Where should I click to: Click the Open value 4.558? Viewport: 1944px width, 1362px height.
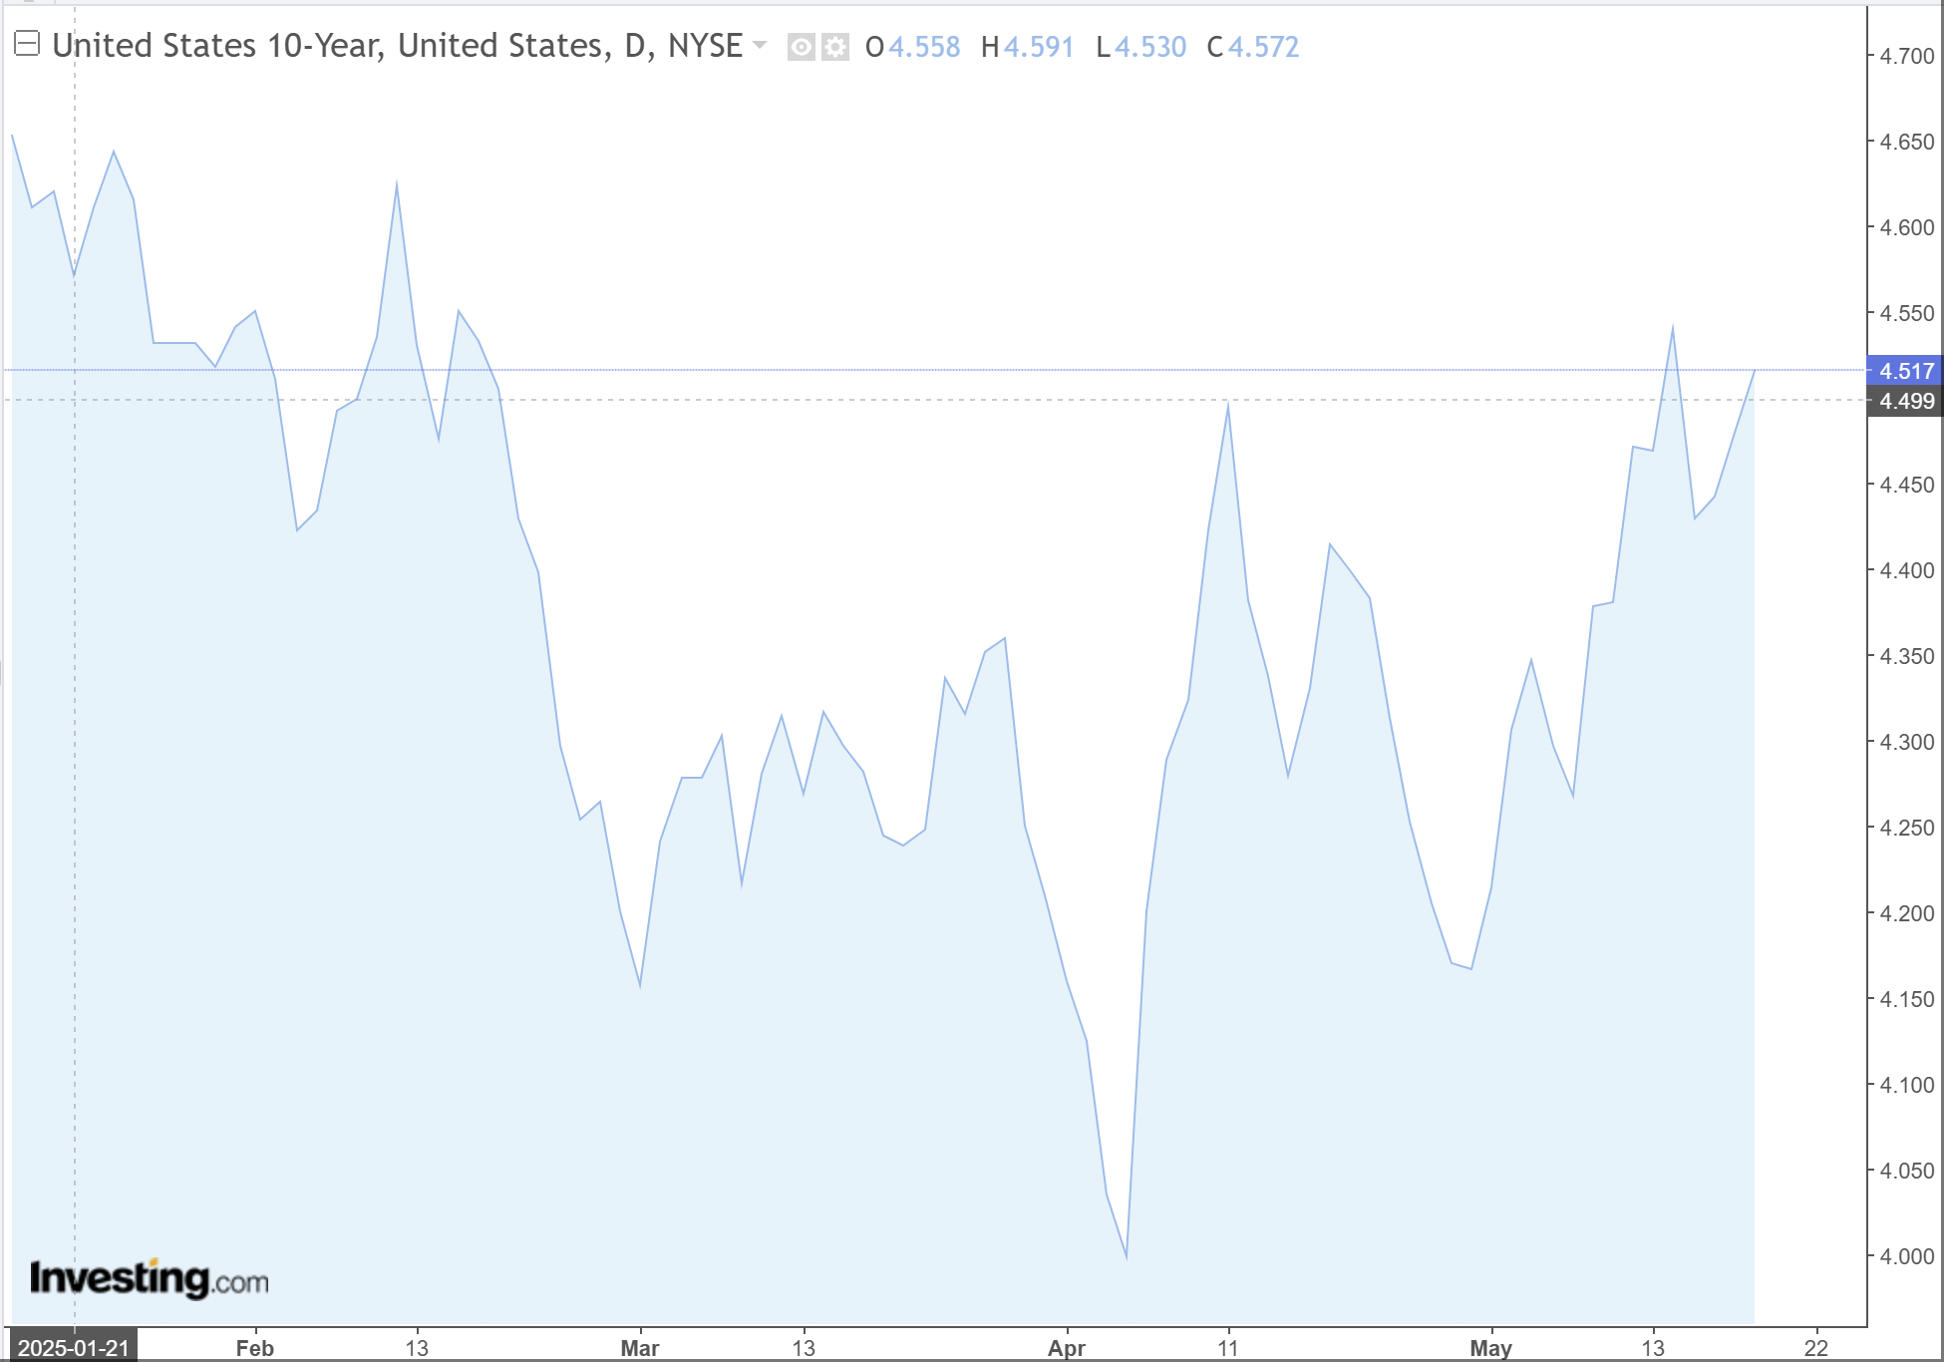pyautogui.click(x=923, y=47)
